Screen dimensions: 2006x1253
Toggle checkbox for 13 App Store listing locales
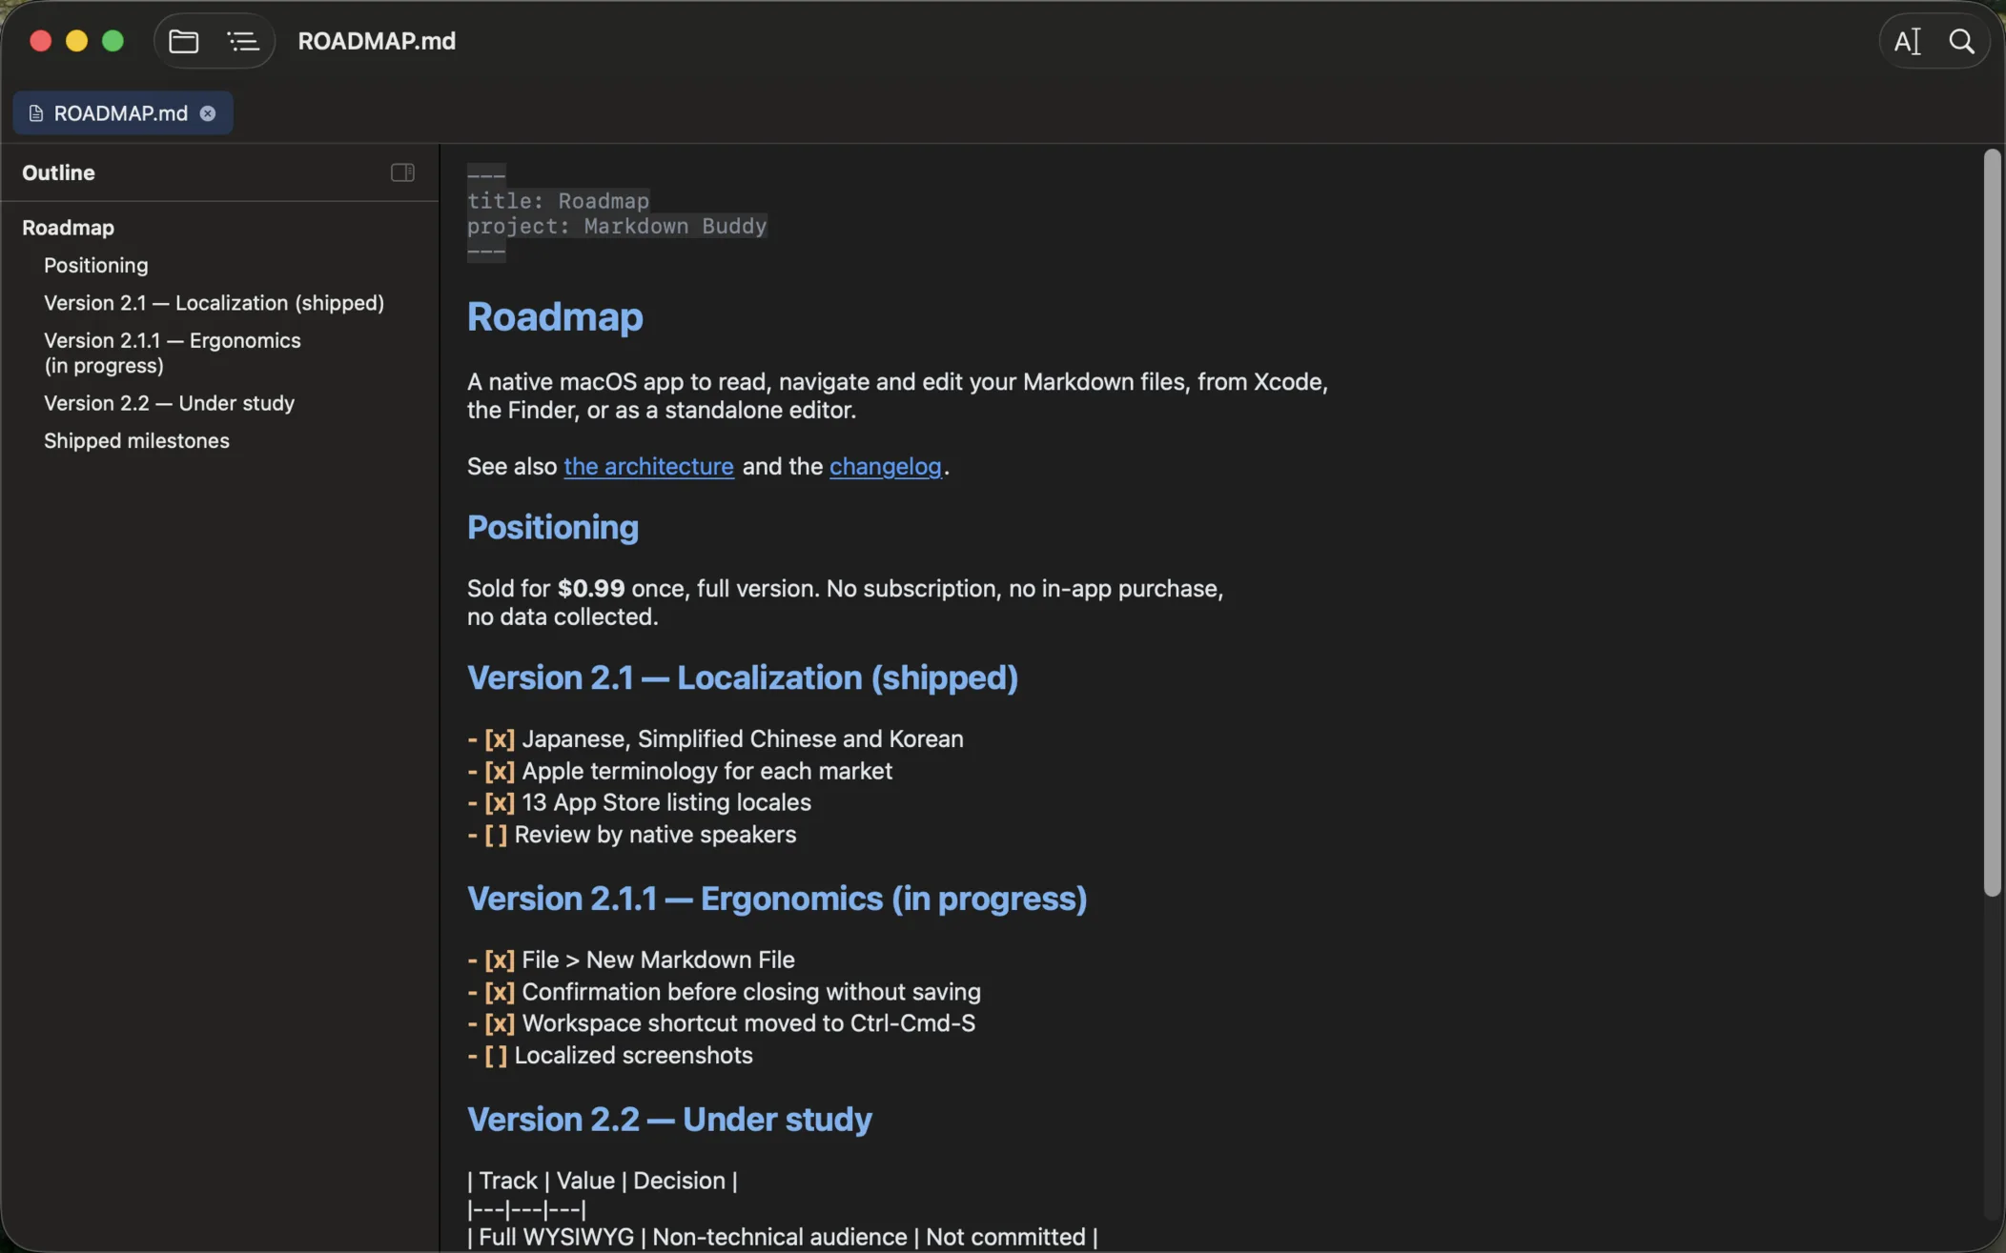pos(500,802)
